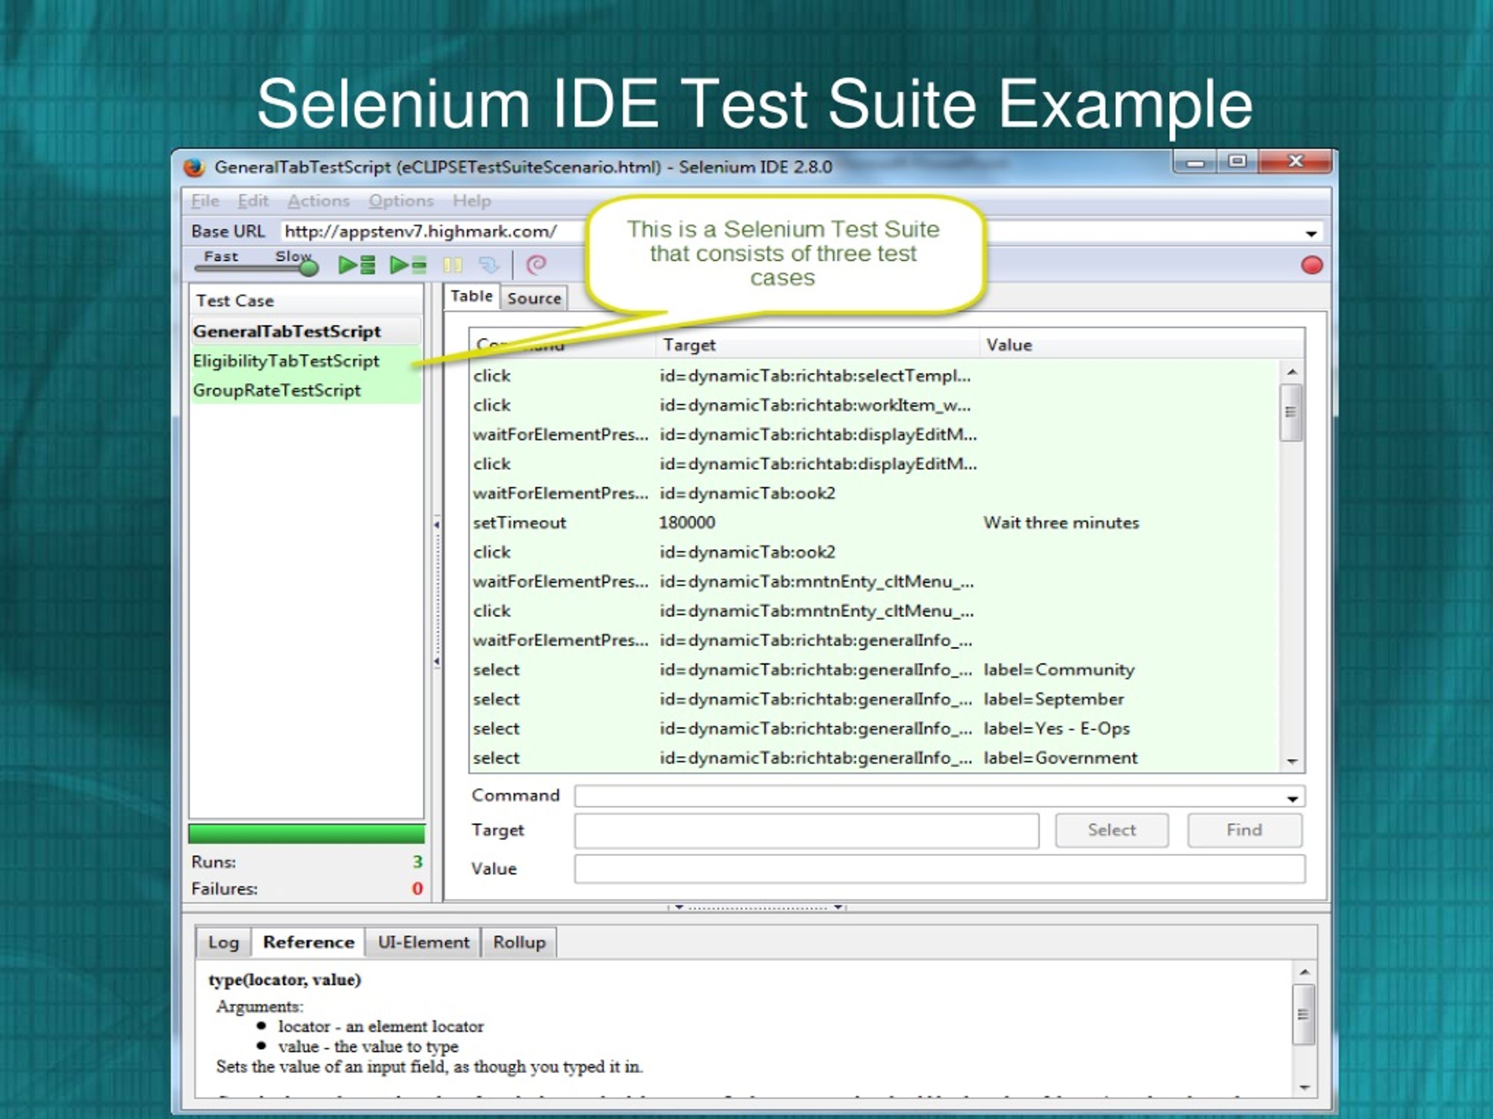Open the Help menu
Image resolution: width=1493 pixels, height=1119 pixels.
(472, 201)
